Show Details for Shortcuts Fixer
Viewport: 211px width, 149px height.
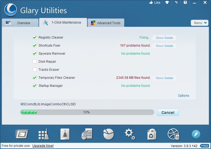coord(164,46)
